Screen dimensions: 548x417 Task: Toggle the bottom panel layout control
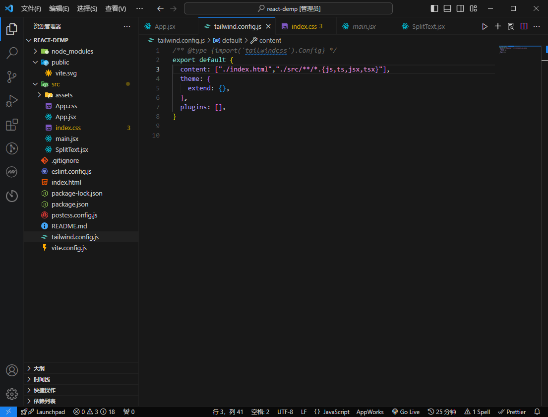(x=447, y=8)
